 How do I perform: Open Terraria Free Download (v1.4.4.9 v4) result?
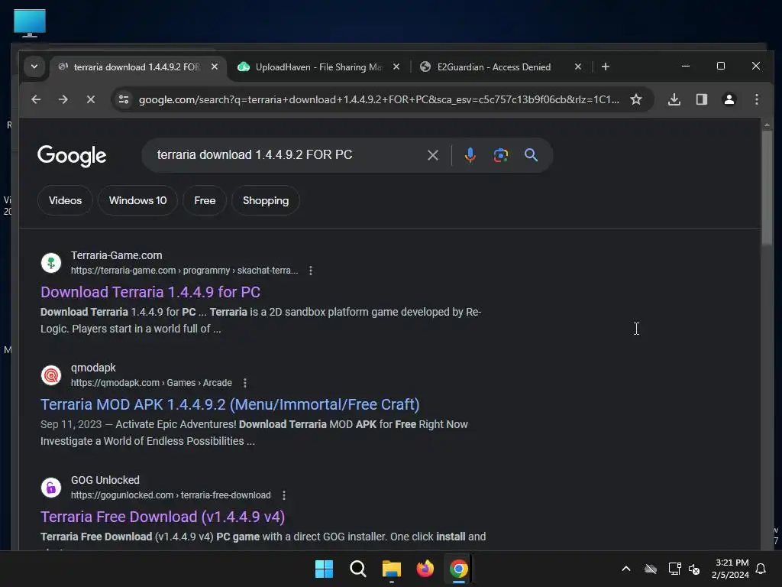tap(163, 517)
